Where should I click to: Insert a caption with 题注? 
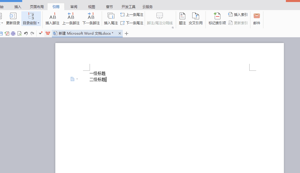click(x=182, y=18)
